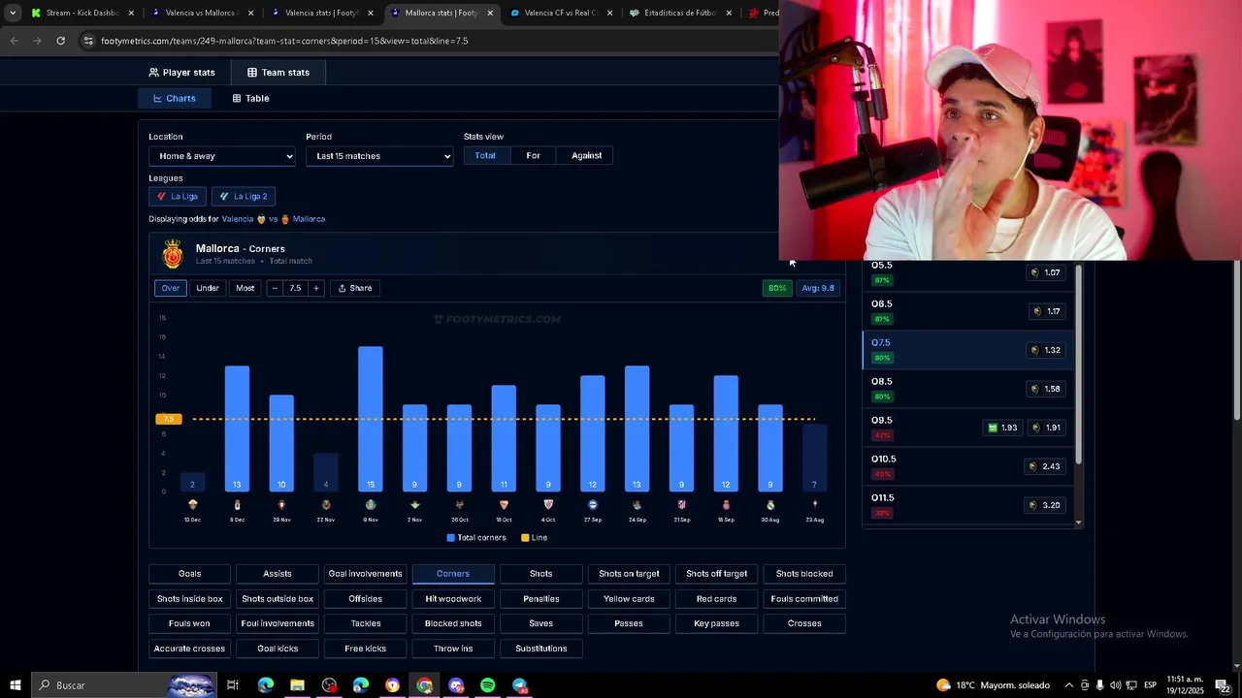Screen dimensions: 1242x698
Task: Click the 9 Nov bar showing 15 corners
Action: coord(370,419)
